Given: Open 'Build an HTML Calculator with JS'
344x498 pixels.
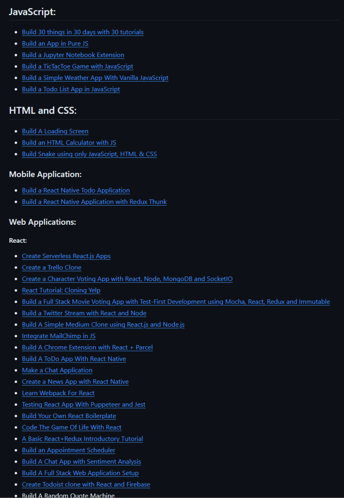Looking at the screenshot, I should coord(69,143).
